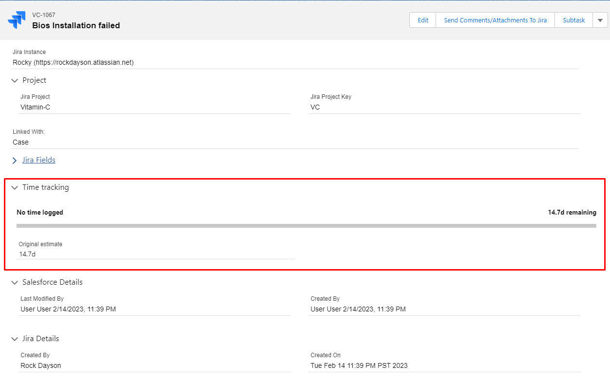The width and height of the screenshot is (610, 382).
Task: Collapse the Jira Details section chevron
Action: pos(15,339)
